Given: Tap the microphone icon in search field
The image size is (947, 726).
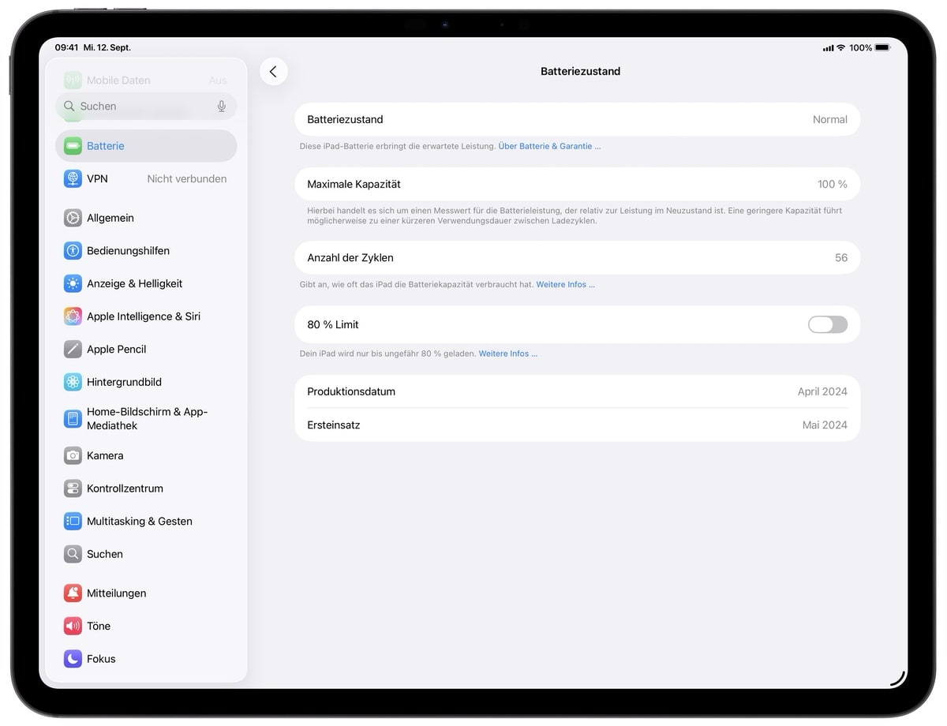Looking at the screenshot, I should [222, 107].
